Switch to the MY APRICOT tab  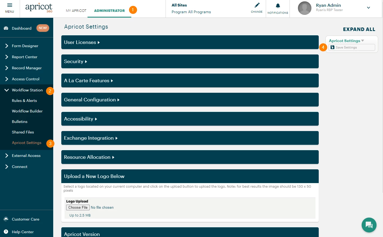[76, 11]
